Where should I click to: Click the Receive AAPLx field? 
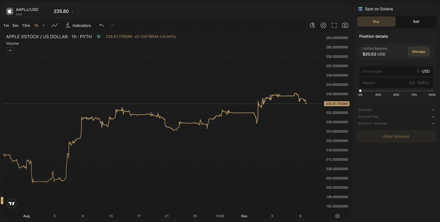tap(396, 83)
